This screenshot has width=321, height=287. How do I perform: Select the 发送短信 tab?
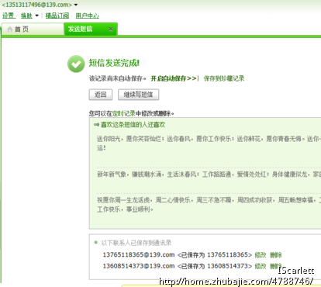click(91, 29)
